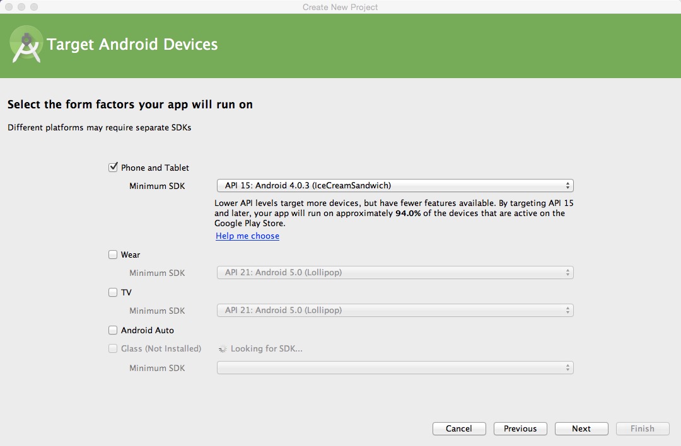Go back with the Previous button
This screenshot has width=681, height=446.
(520, 428)
